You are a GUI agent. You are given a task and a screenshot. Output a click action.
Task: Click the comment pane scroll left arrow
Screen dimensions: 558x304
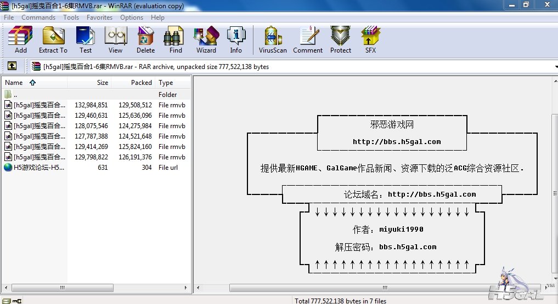point(198,288)
